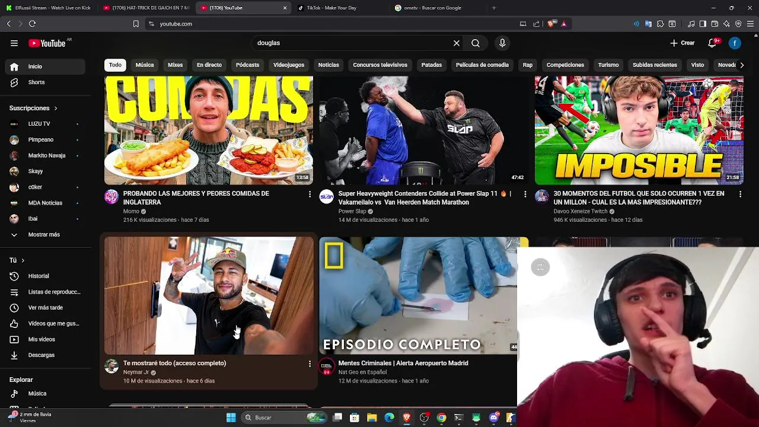Screen dimensions: 759x427
Task: Open options for the 30 MOMENTOS DEL FUTBOL video
Action: [740, 194]
